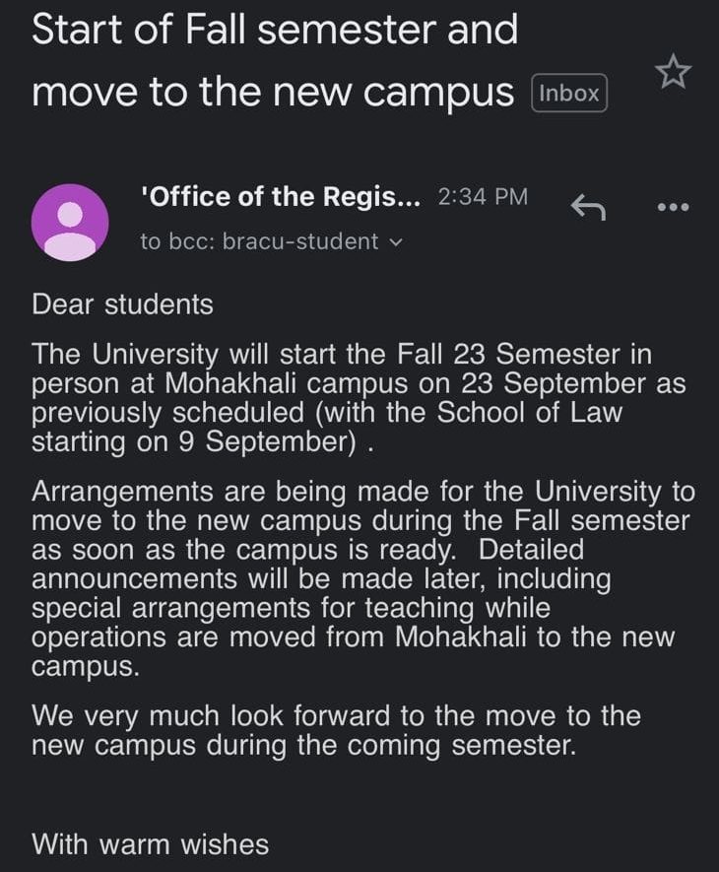
Task: Tap the 'Fall 23 Semester' text
Action: coord(507,355)
